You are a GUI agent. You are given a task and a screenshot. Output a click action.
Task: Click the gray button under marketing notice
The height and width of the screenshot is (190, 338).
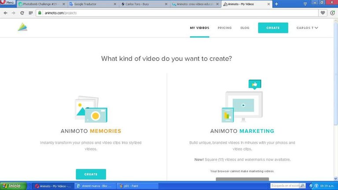242,179
